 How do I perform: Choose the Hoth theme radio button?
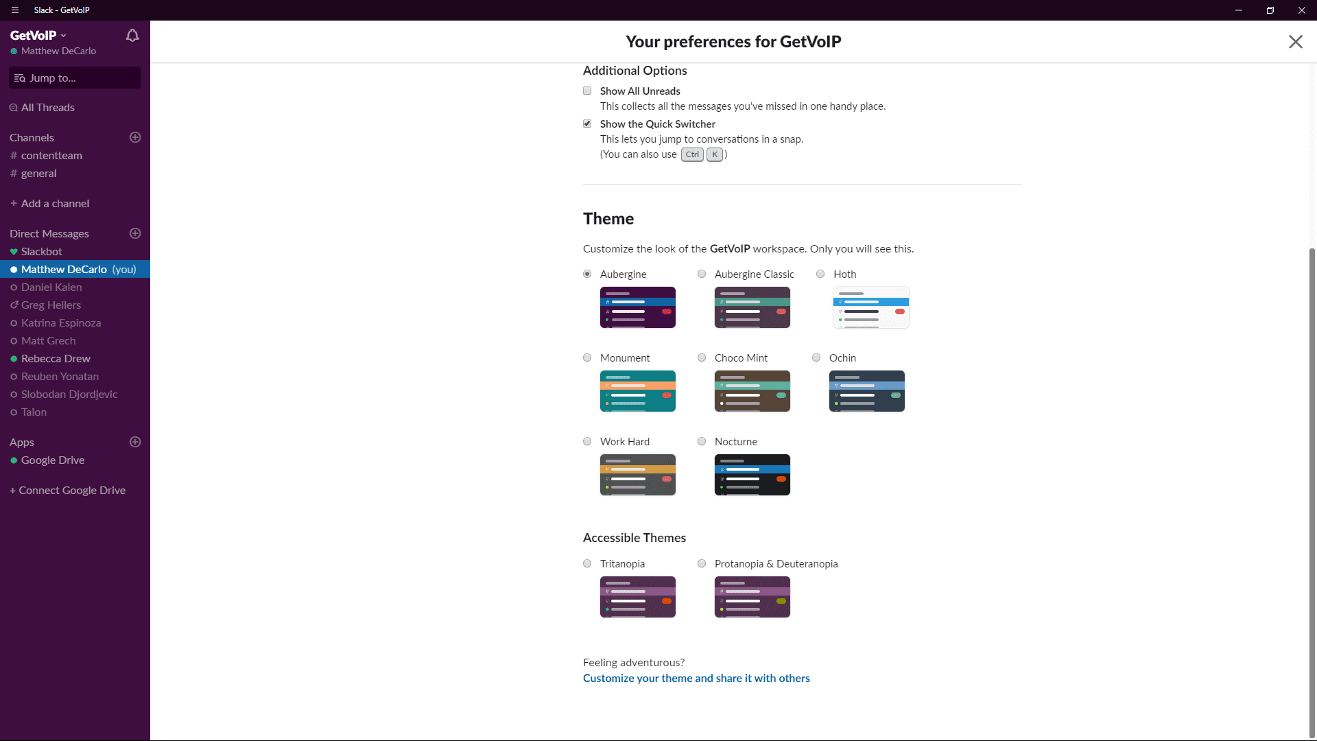[820, 274]
